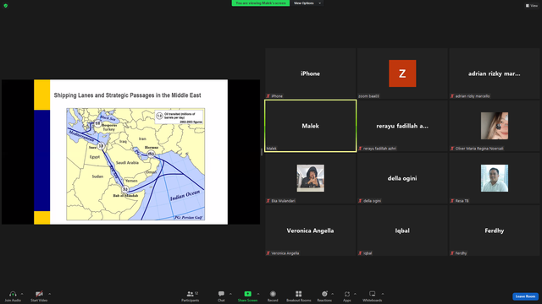The image size is (542, 304).
Task: Select the della ogini participant tile
Action: pyautogui.click(x=402, y=178)
